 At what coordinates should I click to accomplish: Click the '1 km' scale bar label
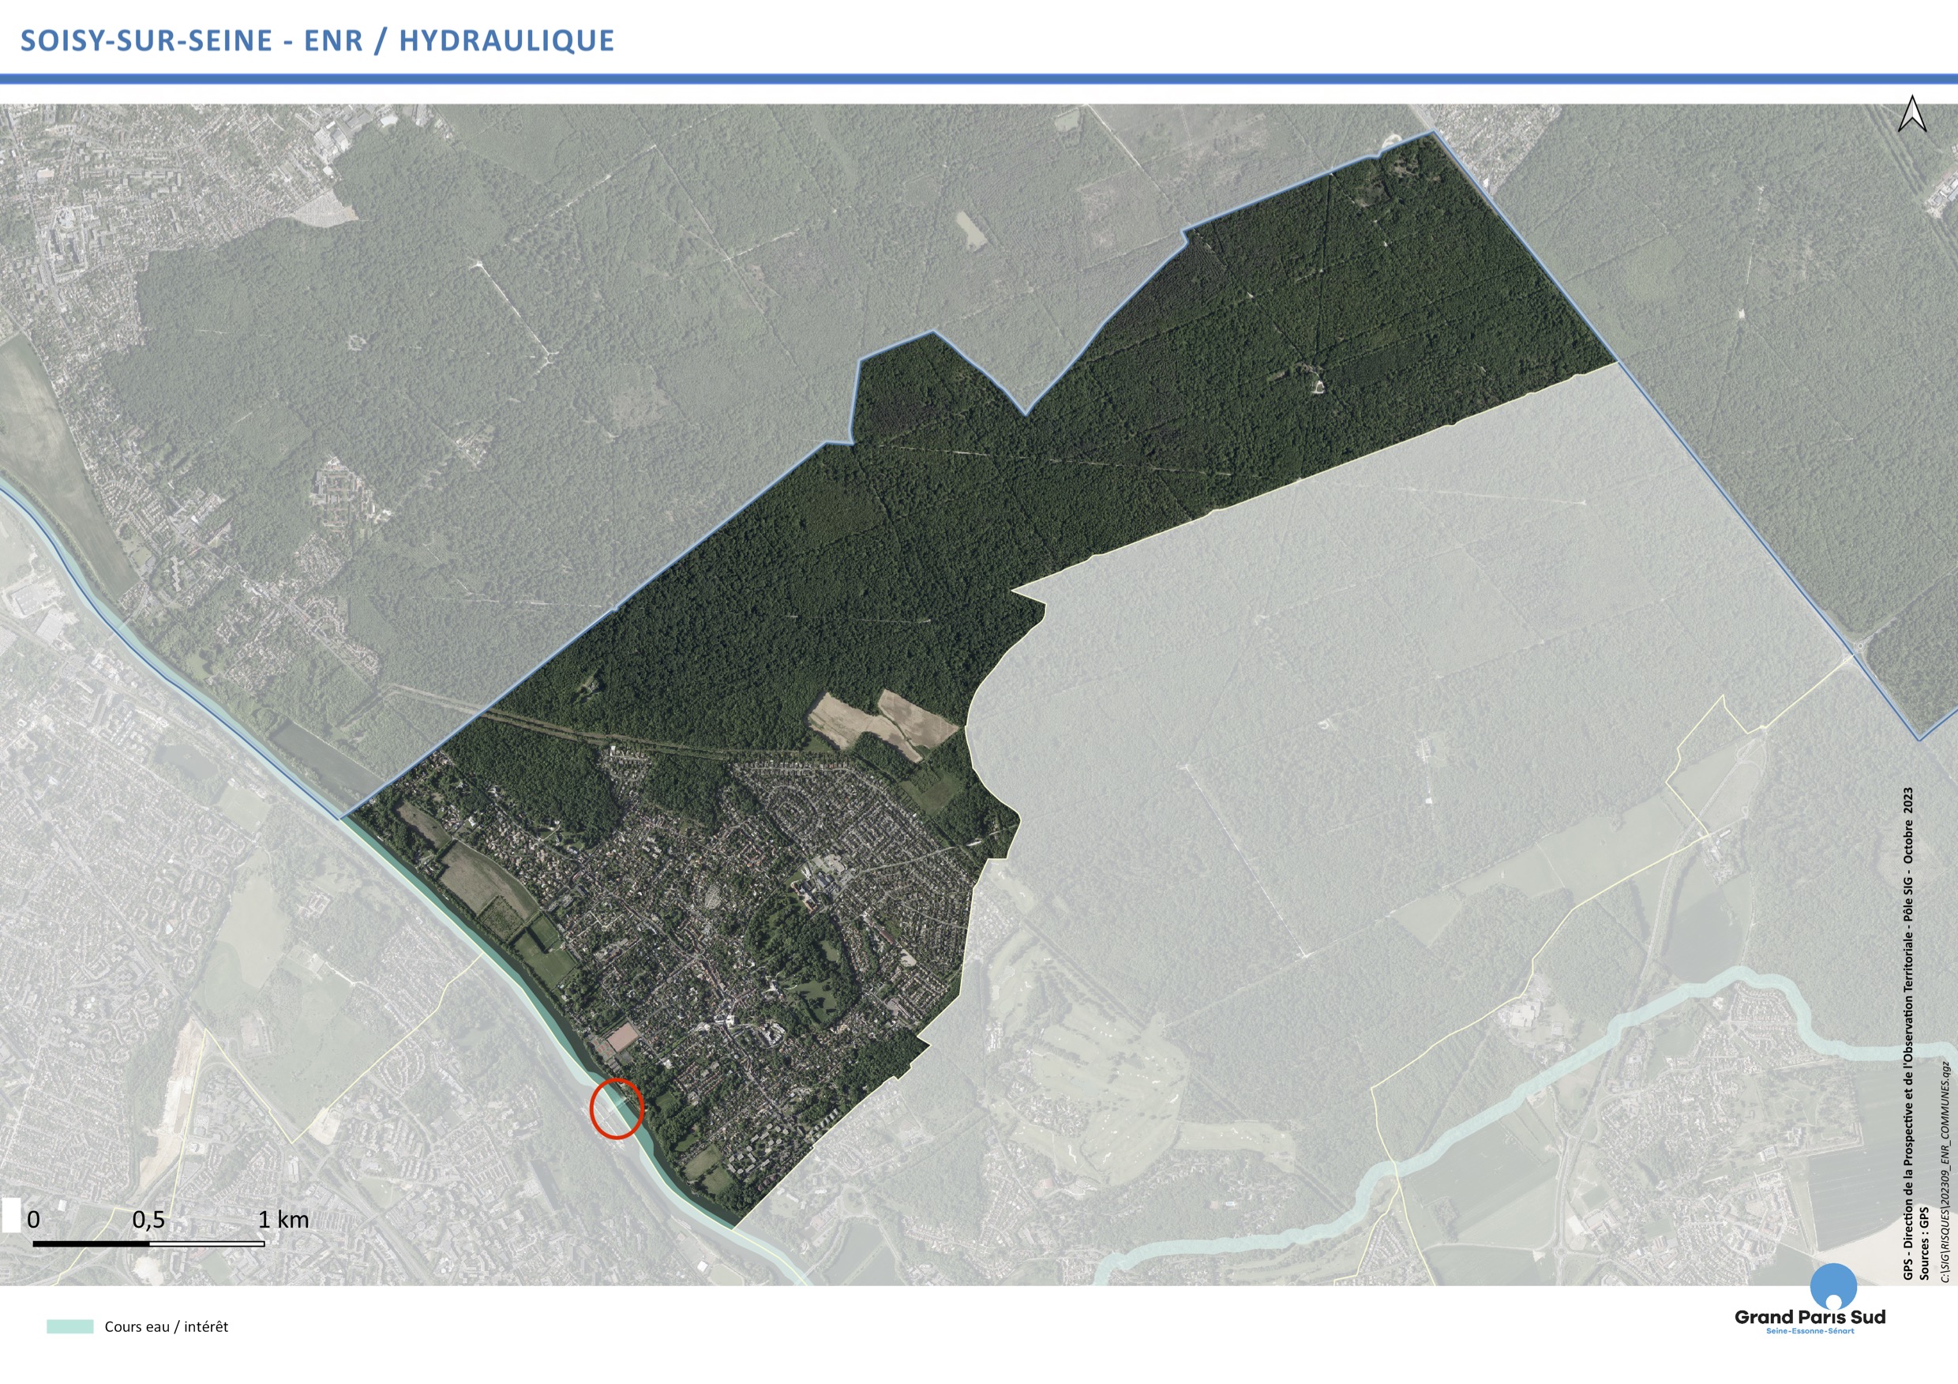click(x=284, y=1220)
